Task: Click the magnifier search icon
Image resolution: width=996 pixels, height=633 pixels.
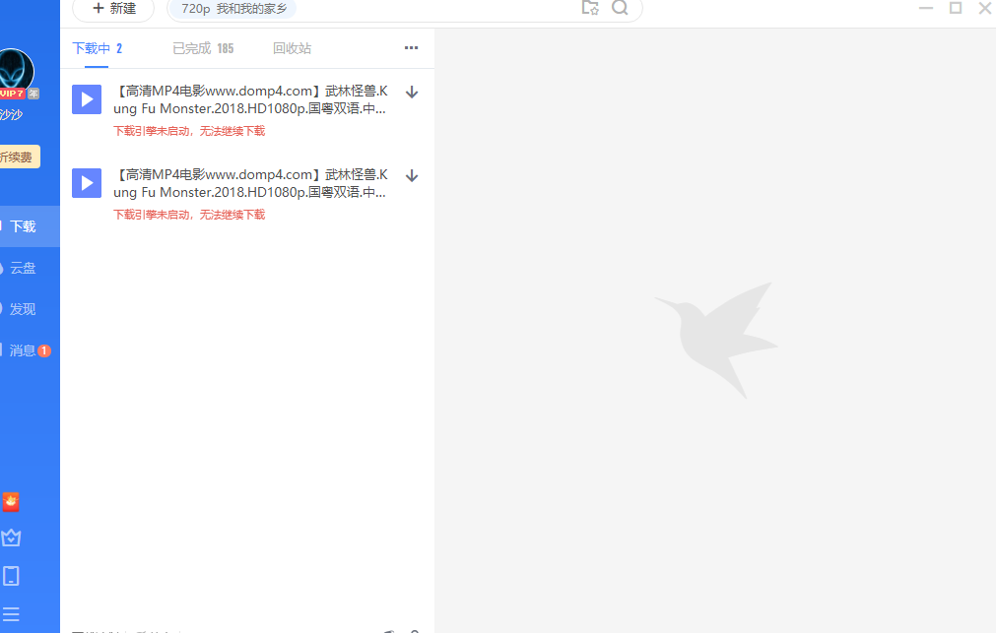Action: [x=620, y=8]
